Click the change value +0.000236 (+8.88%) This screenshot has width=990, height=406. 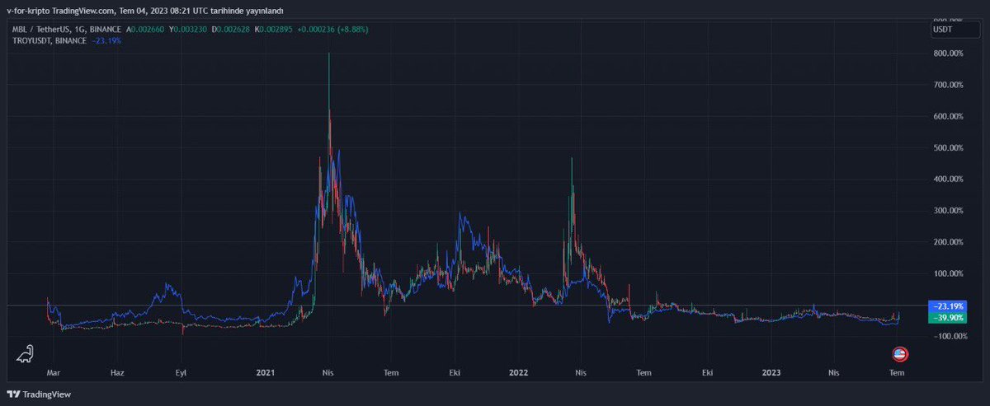[x=333, y=29]
